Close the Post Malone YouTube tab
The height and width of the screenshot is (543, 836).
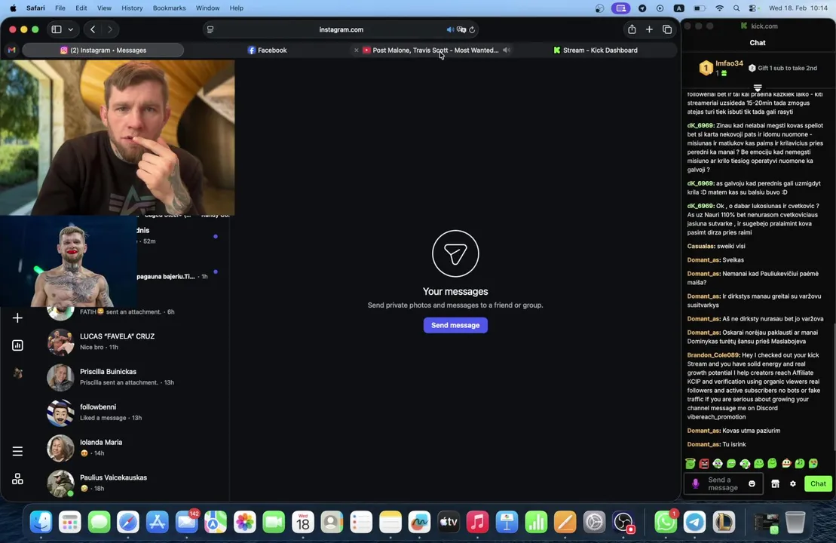(x=356, y=50)
